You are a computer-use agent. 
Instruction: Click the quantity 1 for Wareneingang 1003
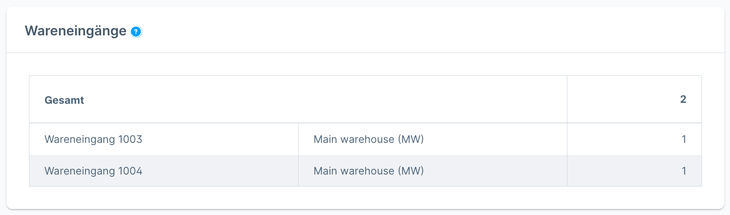[684, 139]
